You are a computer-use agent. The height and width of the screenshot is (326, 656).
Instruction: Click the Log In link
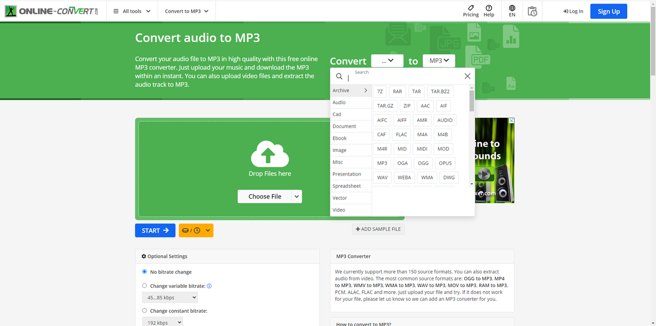coord(573,11)
